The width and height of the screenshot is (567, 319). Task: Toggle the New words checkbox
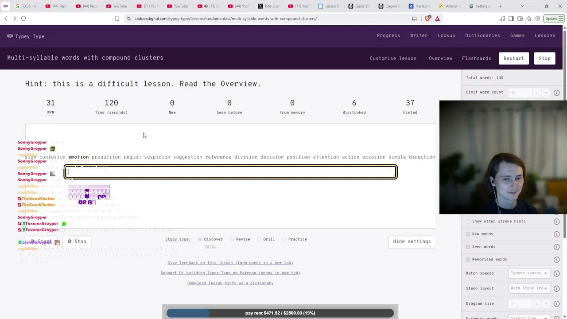click(x=468, y=234)
